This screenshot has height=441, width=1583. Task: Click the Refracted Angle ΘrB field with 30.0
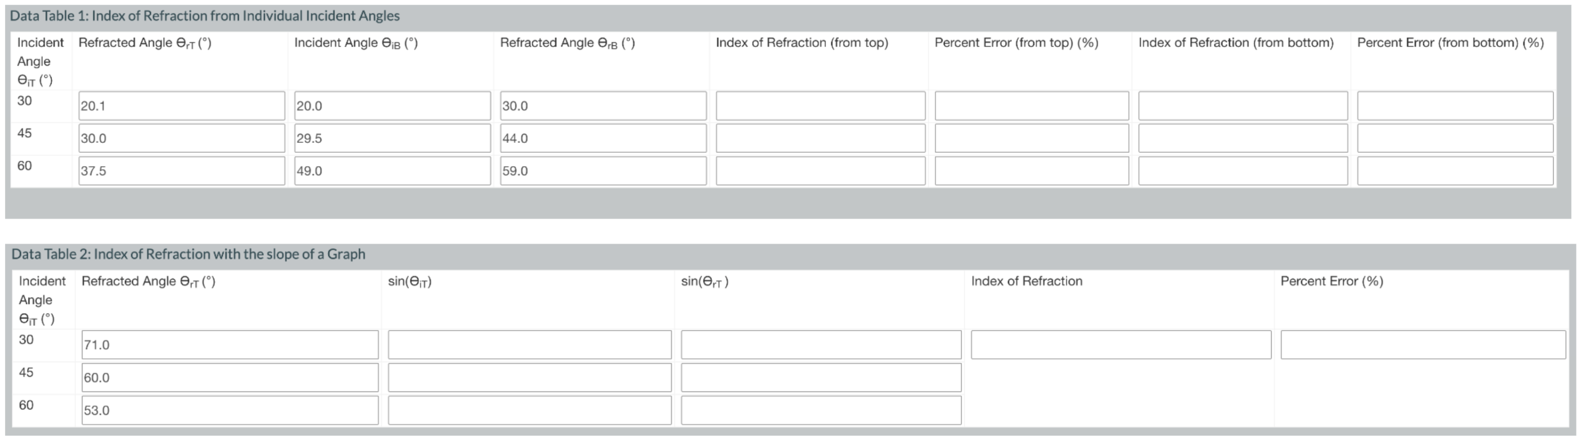[602, 106]
